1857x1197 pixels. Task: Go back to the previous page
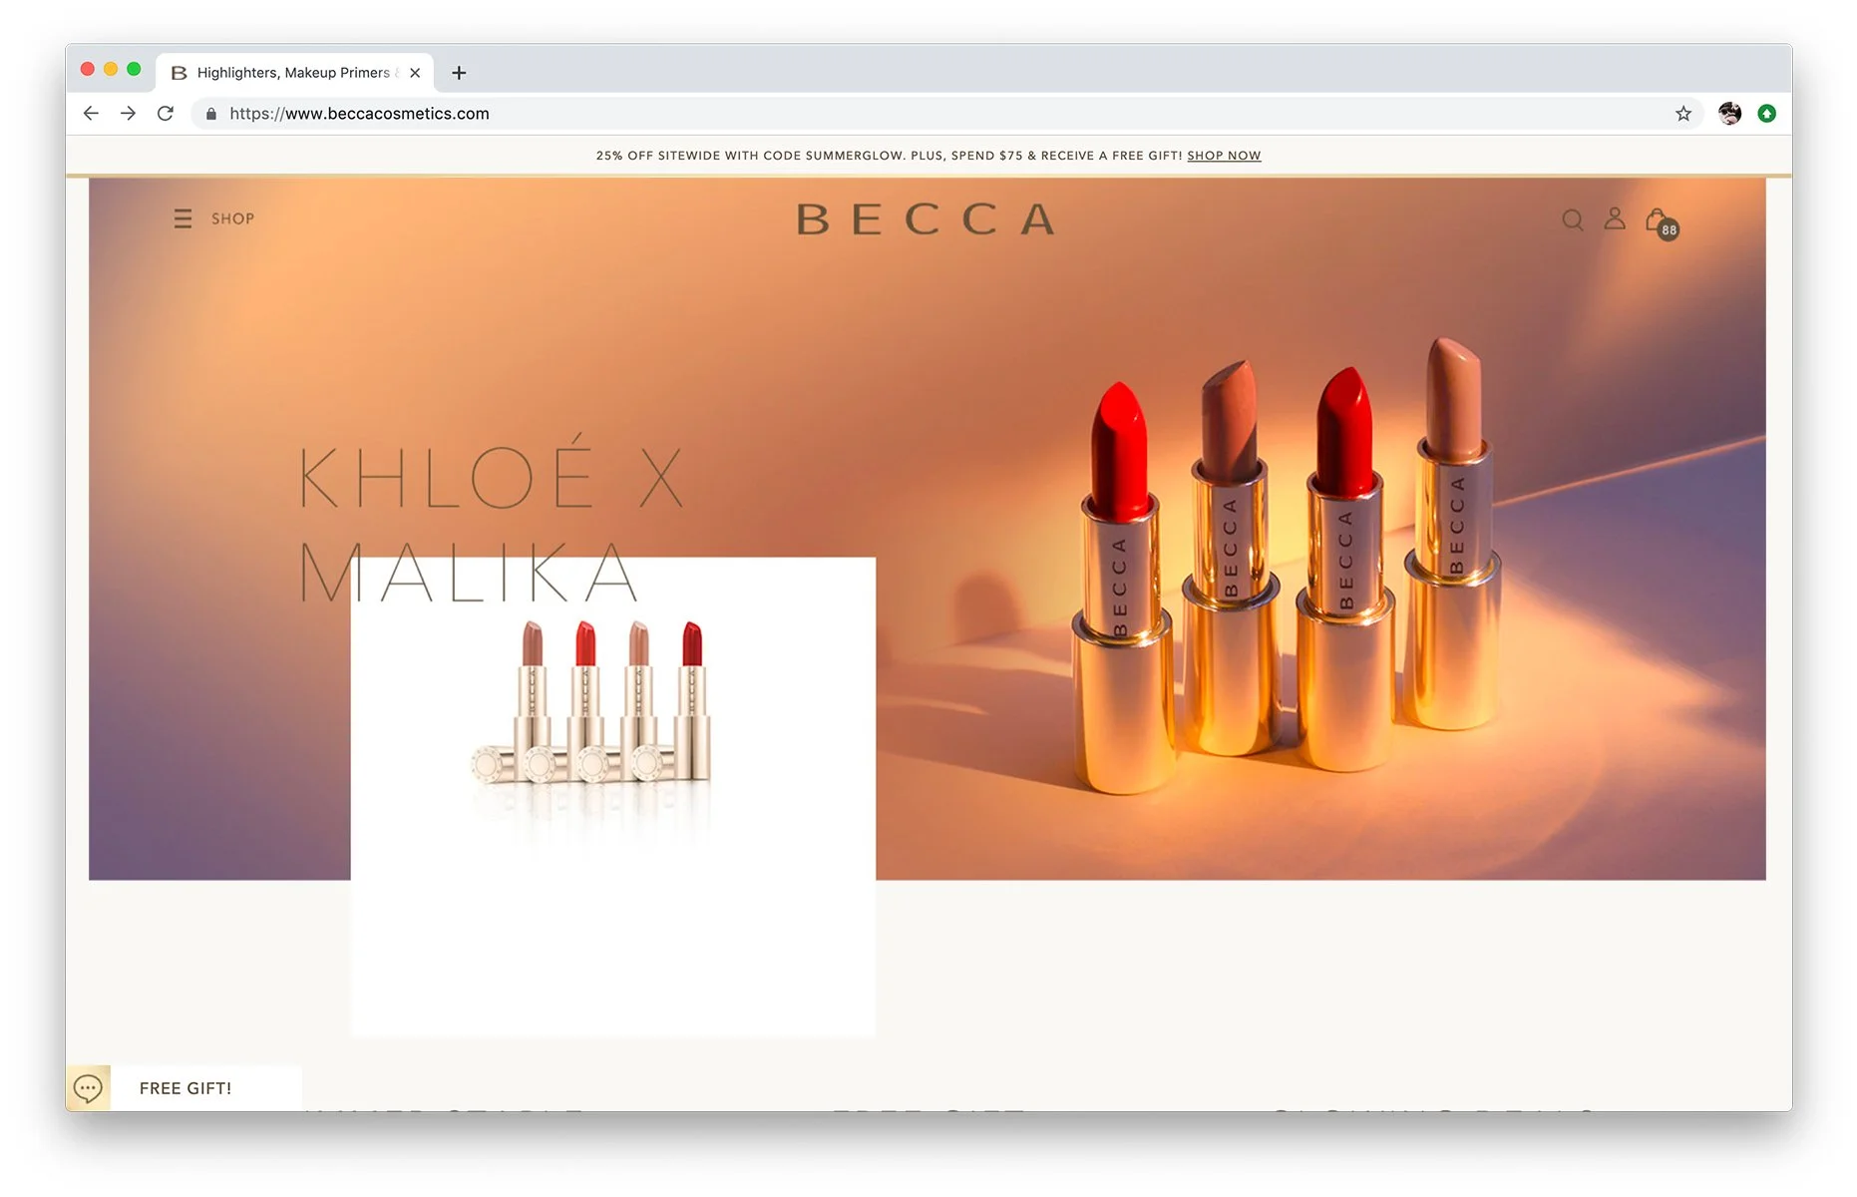(x=91, y=114)
